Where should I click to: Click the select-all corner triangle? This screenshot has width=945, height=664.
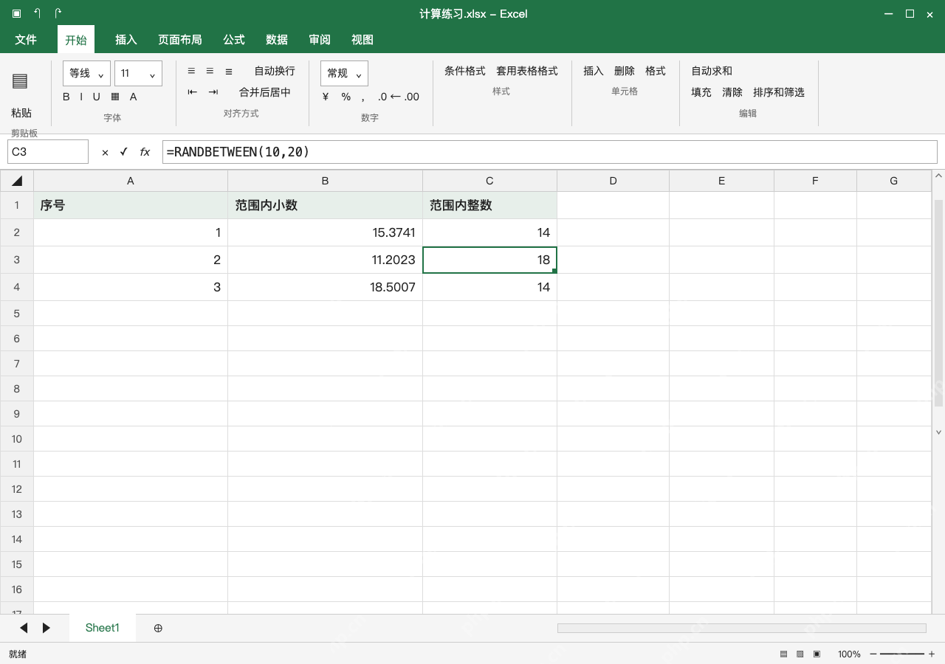[x=17, y=181]
